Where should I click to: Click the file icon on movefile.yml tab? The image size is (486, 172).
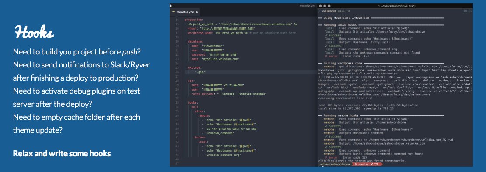point(174,12)
